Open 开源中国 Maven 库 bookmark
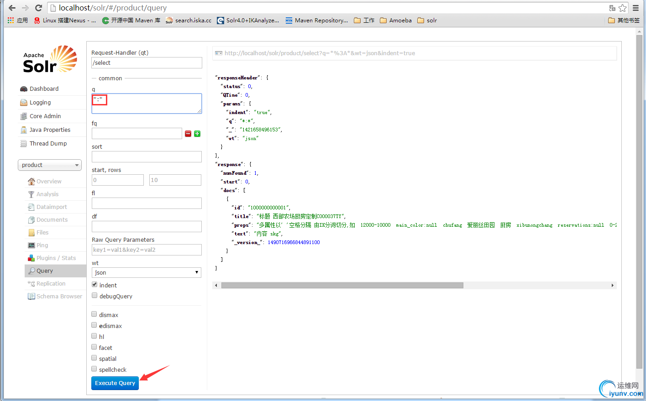 tap(131, 20)
